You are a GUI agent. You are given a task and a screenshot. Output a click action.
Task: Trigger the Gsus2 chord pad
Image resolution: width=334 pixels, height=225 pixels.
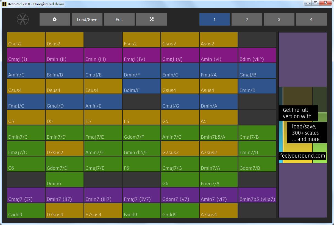(180, 40)
